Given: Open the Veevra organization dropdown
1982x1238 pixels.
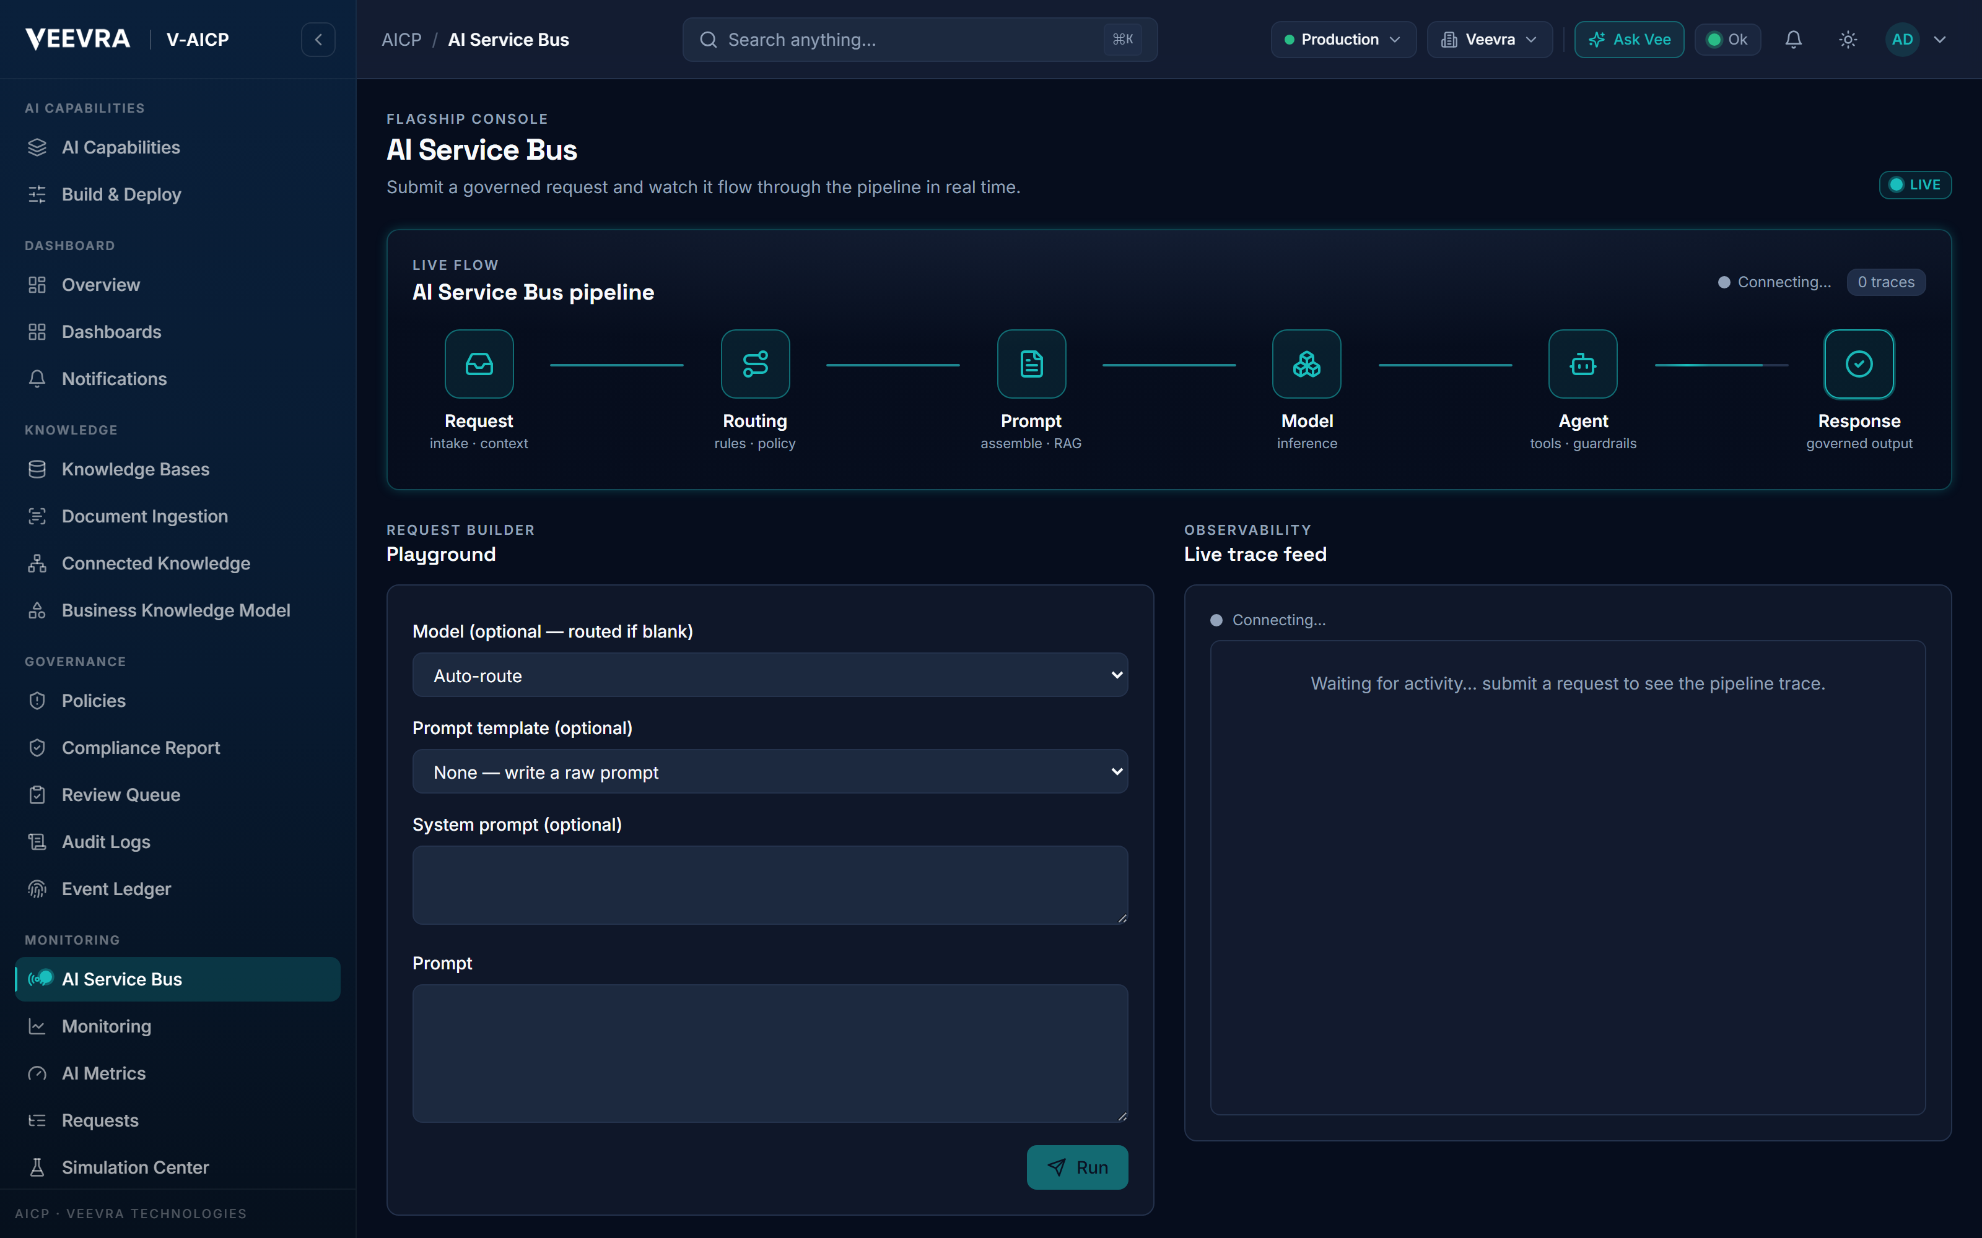Looking at the screenshot, I should [1489, 39].
